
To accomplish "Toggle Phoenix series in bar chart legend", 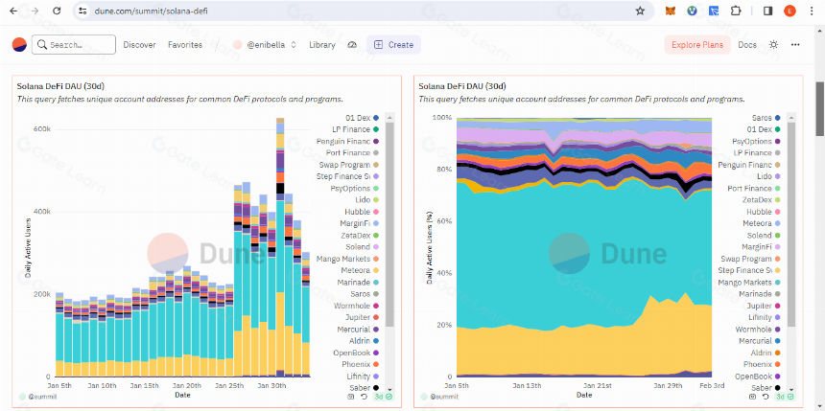I will (x=361, y=364).
